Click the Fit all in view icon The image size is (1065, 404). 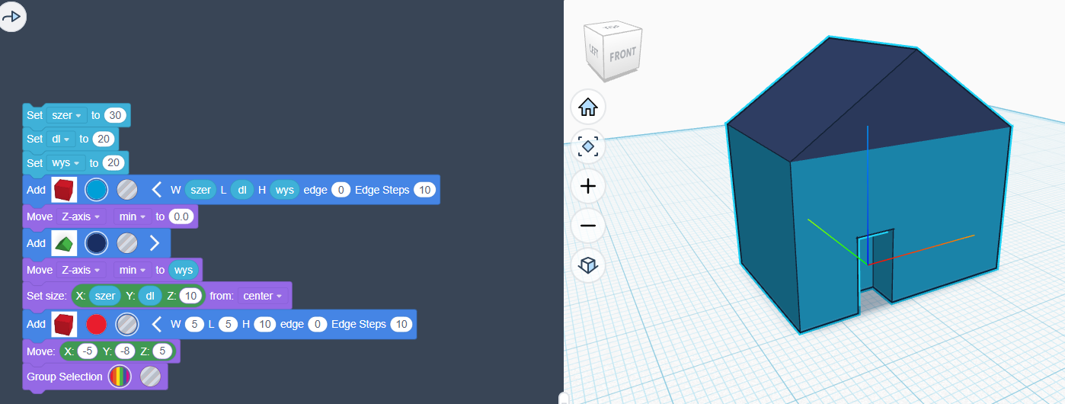pyautogui.click(x=587, y=147)
